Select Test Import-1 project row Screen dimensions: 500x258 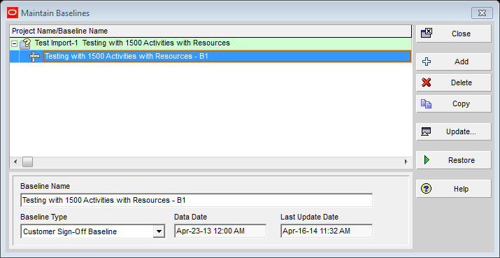coord(210,43)
